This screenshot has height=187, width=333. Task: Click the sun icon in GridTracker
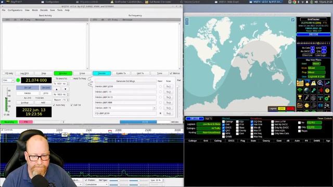[307, 105]
